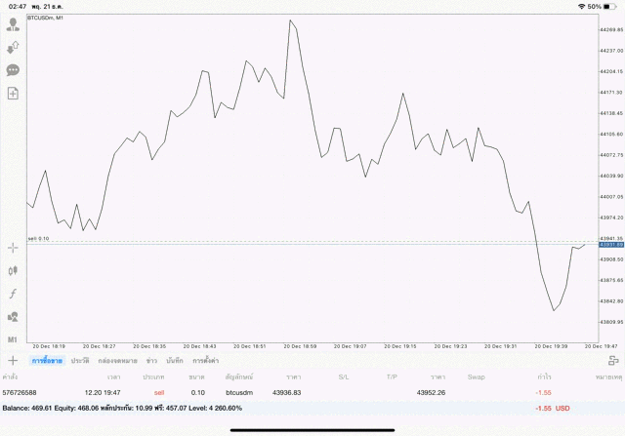Tap the sell 0.10 order line label
Viewport: 625px width, 436px height.
click(x=39, y=238)
